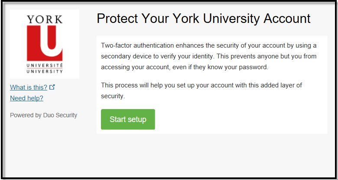Click the 'UNIVERSITY' text under the red line

45,71
